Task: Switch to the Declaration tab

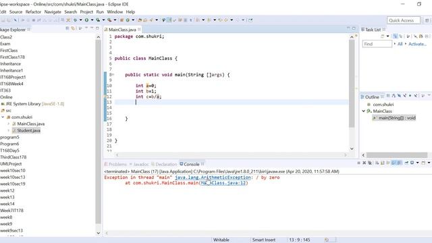Action: pyautogui.click(x=164, y=164)
